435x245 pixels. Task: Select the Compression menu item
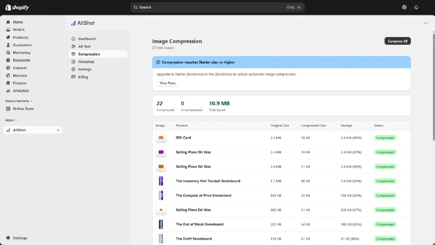point(98,54)
